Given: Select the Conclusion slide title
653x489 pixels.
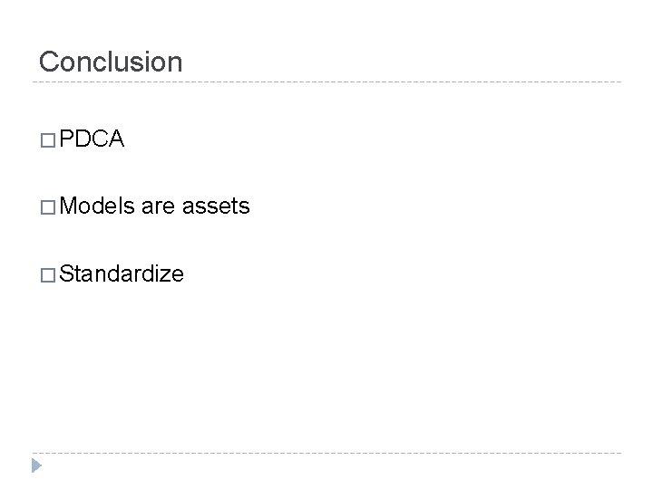Looking at the screenshot, I should (x=111, y=62).
